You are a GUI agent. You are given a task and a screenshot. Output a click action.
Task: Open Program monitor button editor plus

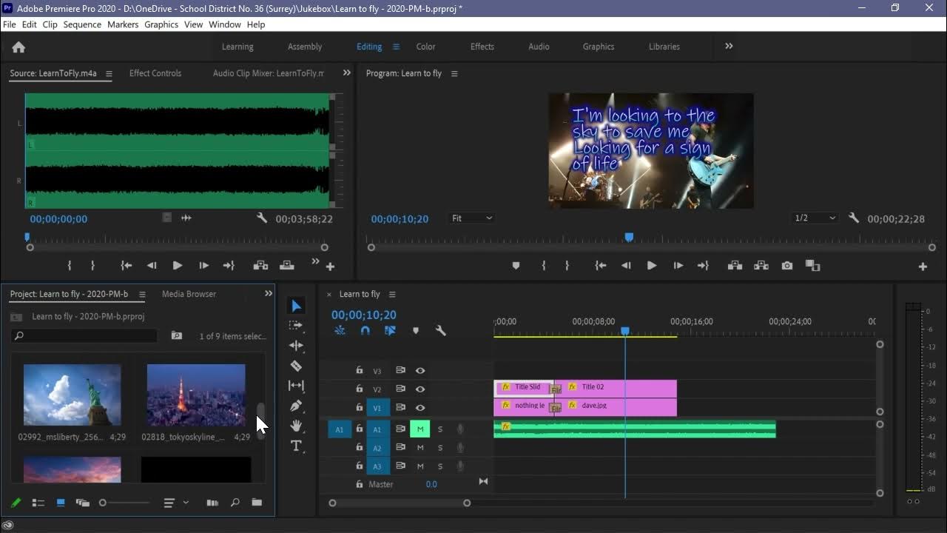coord(923,266)
